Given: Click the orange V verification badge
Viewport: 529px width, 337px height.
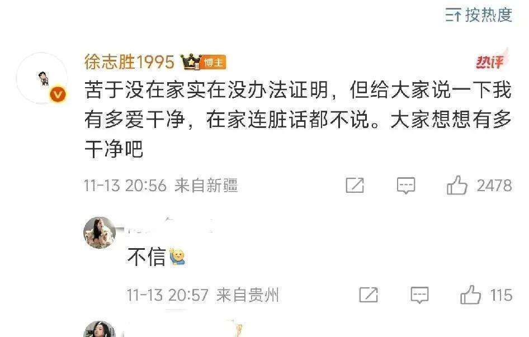Looking at the screenshot, I should (58, 95).
